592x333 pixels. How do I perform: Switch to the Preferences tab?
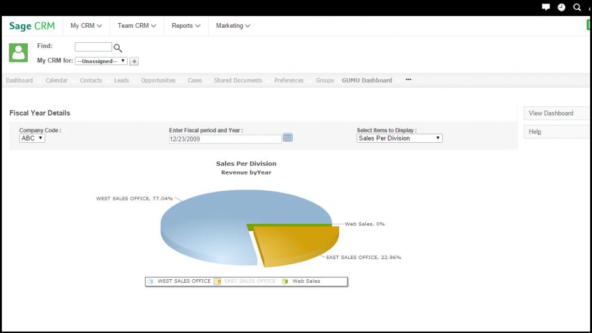(x=289, y=80)
